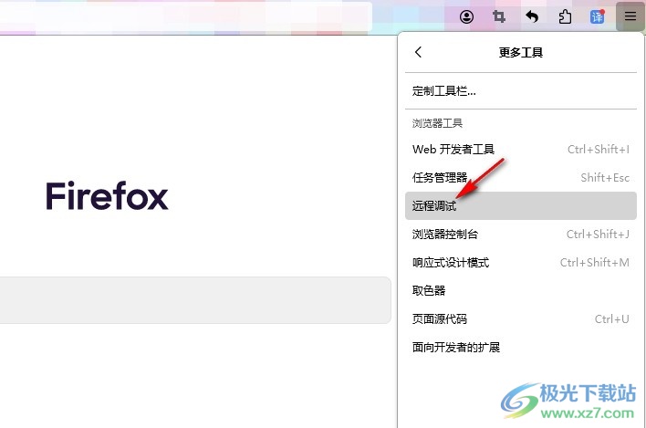Viewport: 646px width, 428px height.
Task: Toggle the hamburger application menu button
Action: tap(630, 16)
